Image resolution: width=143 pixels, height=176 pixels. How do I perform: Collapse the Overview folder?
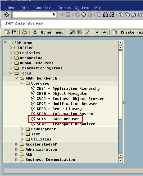pyautogui.click(x=22, y=83)
